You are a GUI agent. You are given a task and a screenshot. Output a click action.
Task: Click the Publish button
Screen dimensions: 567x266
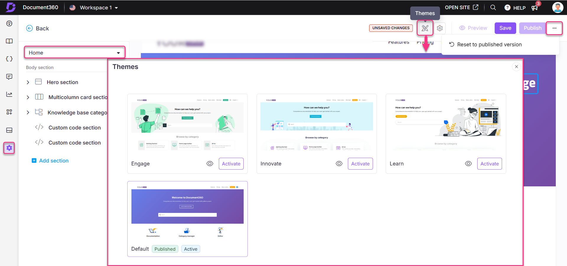click(532, 28)
